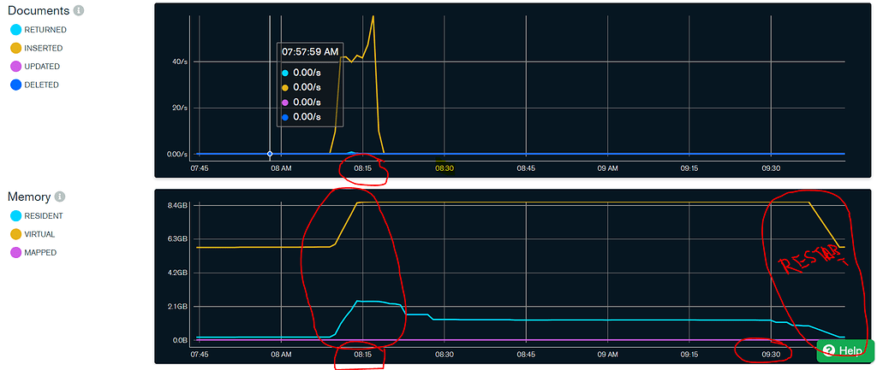Click the hover point marker on Documents chart
877x370 pixels.
pyautogui.click(x=270, y=154)
